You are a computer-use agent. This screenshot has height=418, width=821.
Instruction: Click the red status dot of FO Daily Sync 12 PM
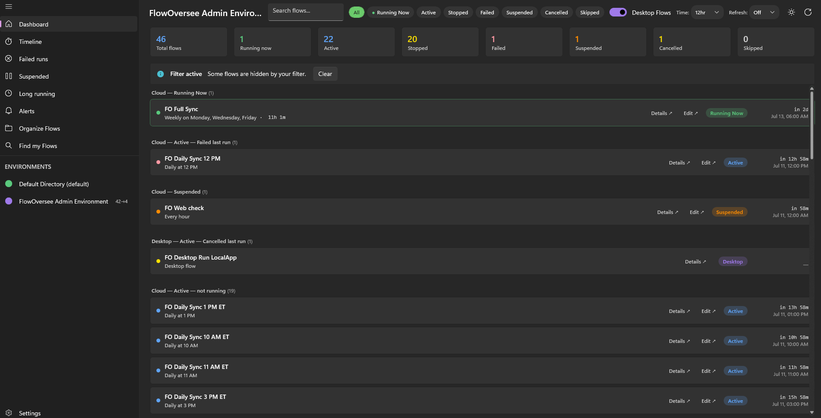pyautogui.click(x=158, y=162)
